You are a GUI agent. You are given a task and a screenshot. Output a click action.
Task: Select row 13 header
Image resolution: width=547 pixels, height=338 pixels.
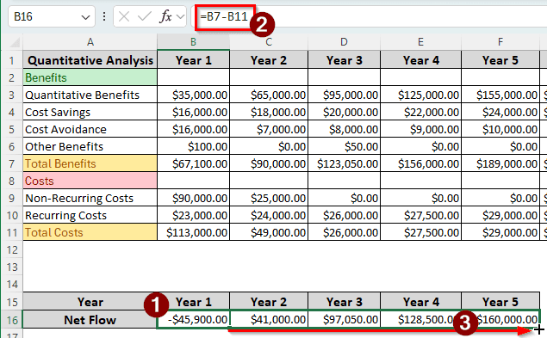12,267
